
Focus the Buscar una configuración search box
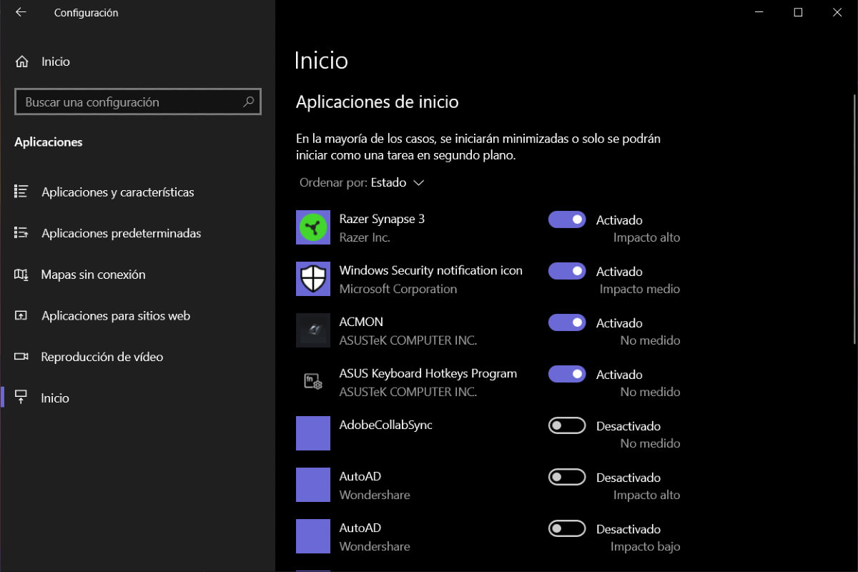[138, 102]
